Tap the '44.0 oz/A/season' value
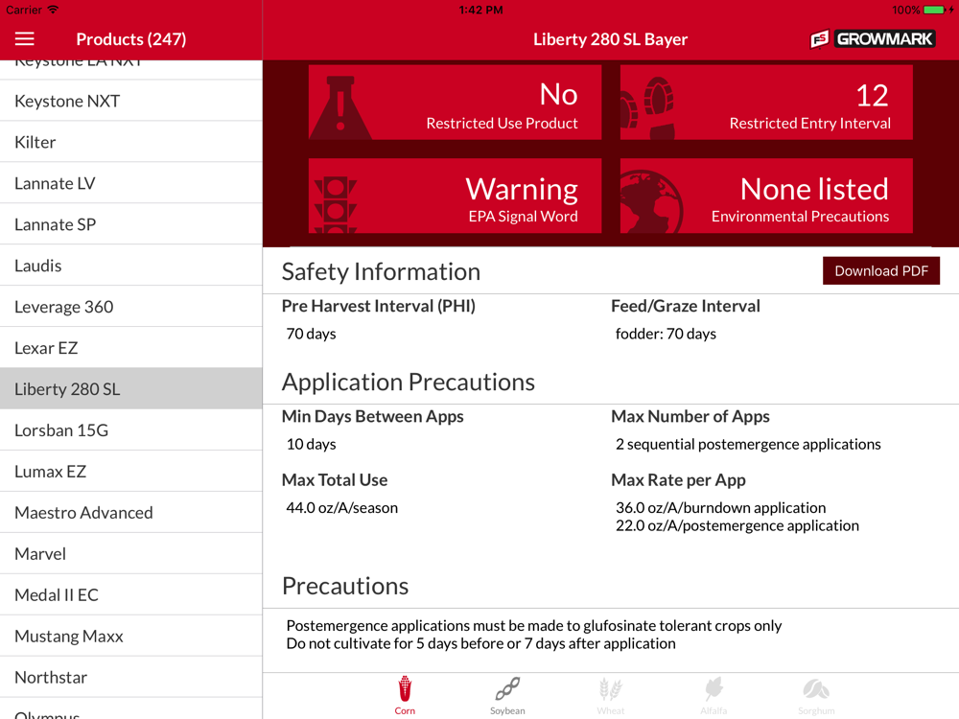This screenshot has height=719, width=959. point(342,507)
